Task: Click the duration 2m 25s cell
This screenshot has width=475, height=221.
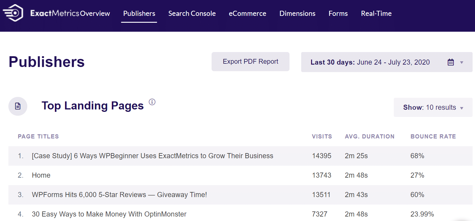Action: pyautogui.click(x=356, y=156)
